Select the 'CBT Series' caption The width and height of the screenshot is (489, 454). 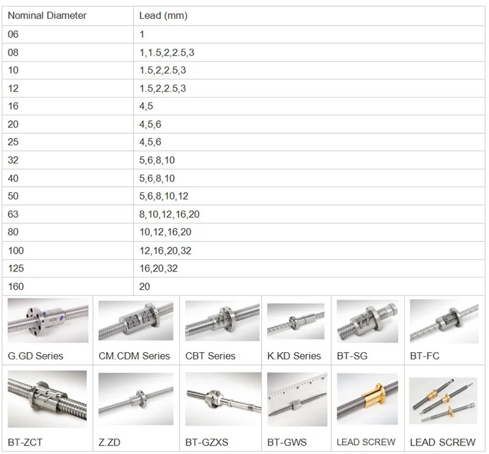click(210, 356)
